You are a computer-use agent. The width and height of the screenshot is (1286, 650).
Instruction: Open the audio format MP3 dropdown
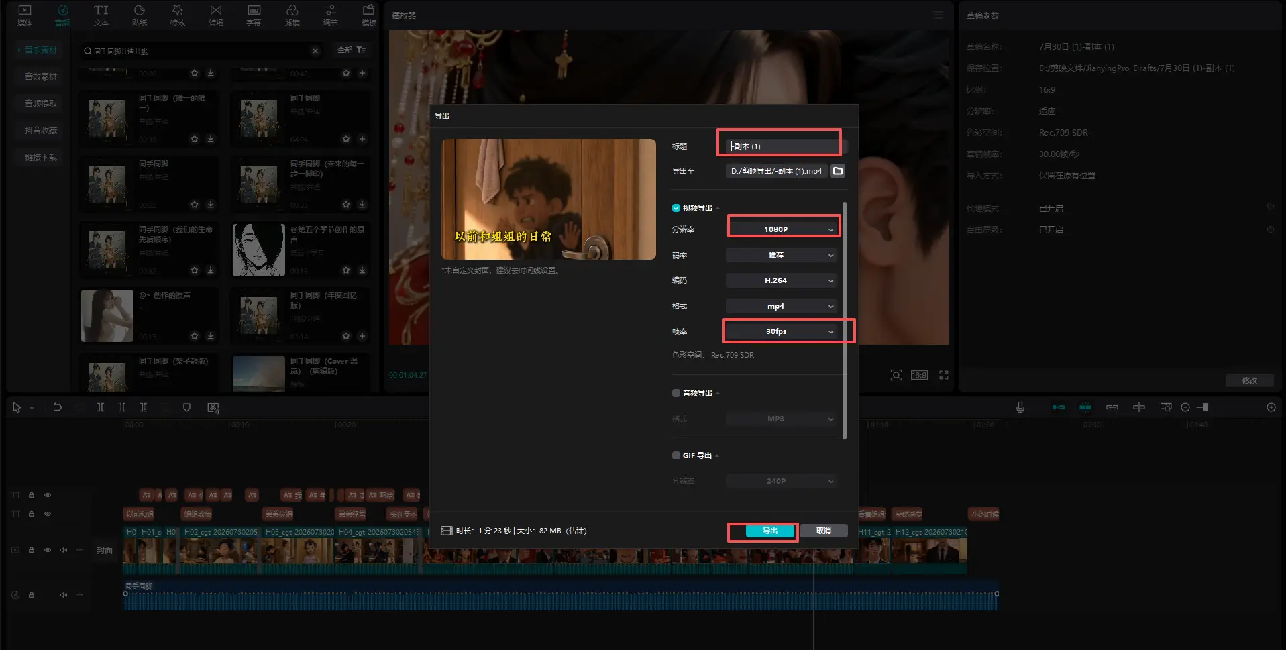(782, 419)
